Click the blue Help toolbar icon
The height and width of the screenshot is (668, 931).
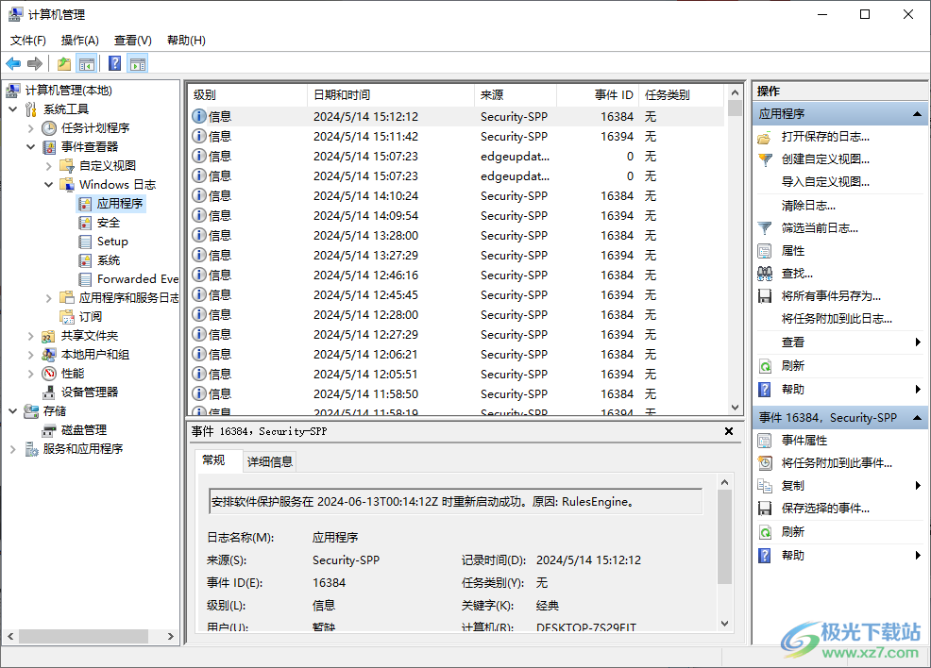pos(115,63)
